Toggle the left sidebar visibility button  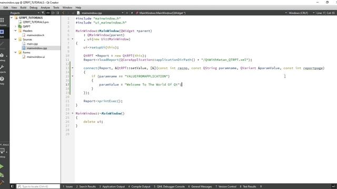tap(12, 186)
